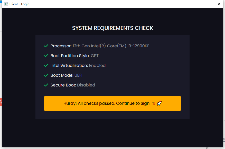
Task: Click the green checkmark beside Processor
Action: pyautogui.click(x=46, y=46)
